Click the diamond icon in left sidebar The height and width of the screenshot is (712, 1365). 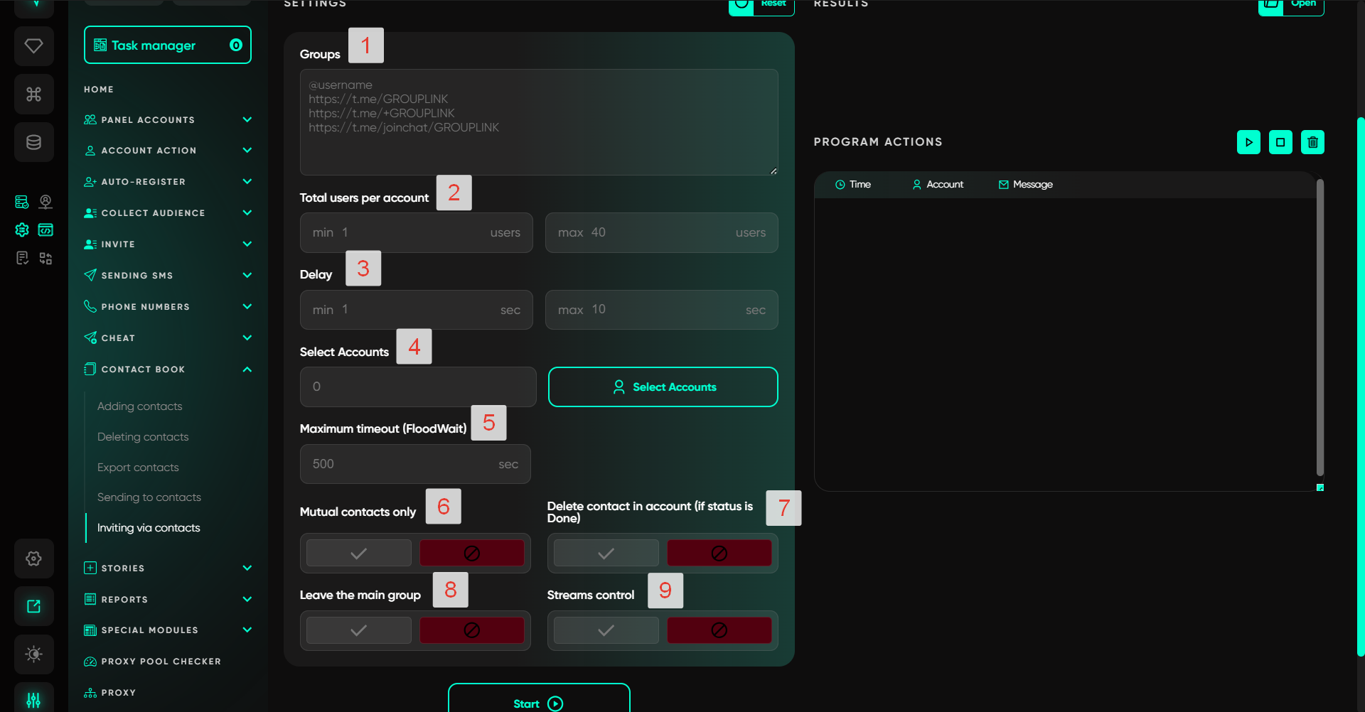[33, 46]
